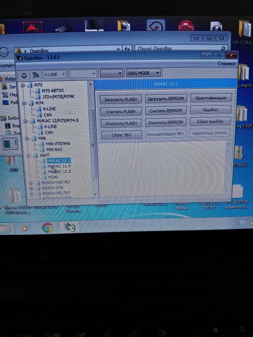Screen dimensions: 253x337
Task: Expand the BOSCH M(E)797 node
Action: tap(31, 183)
